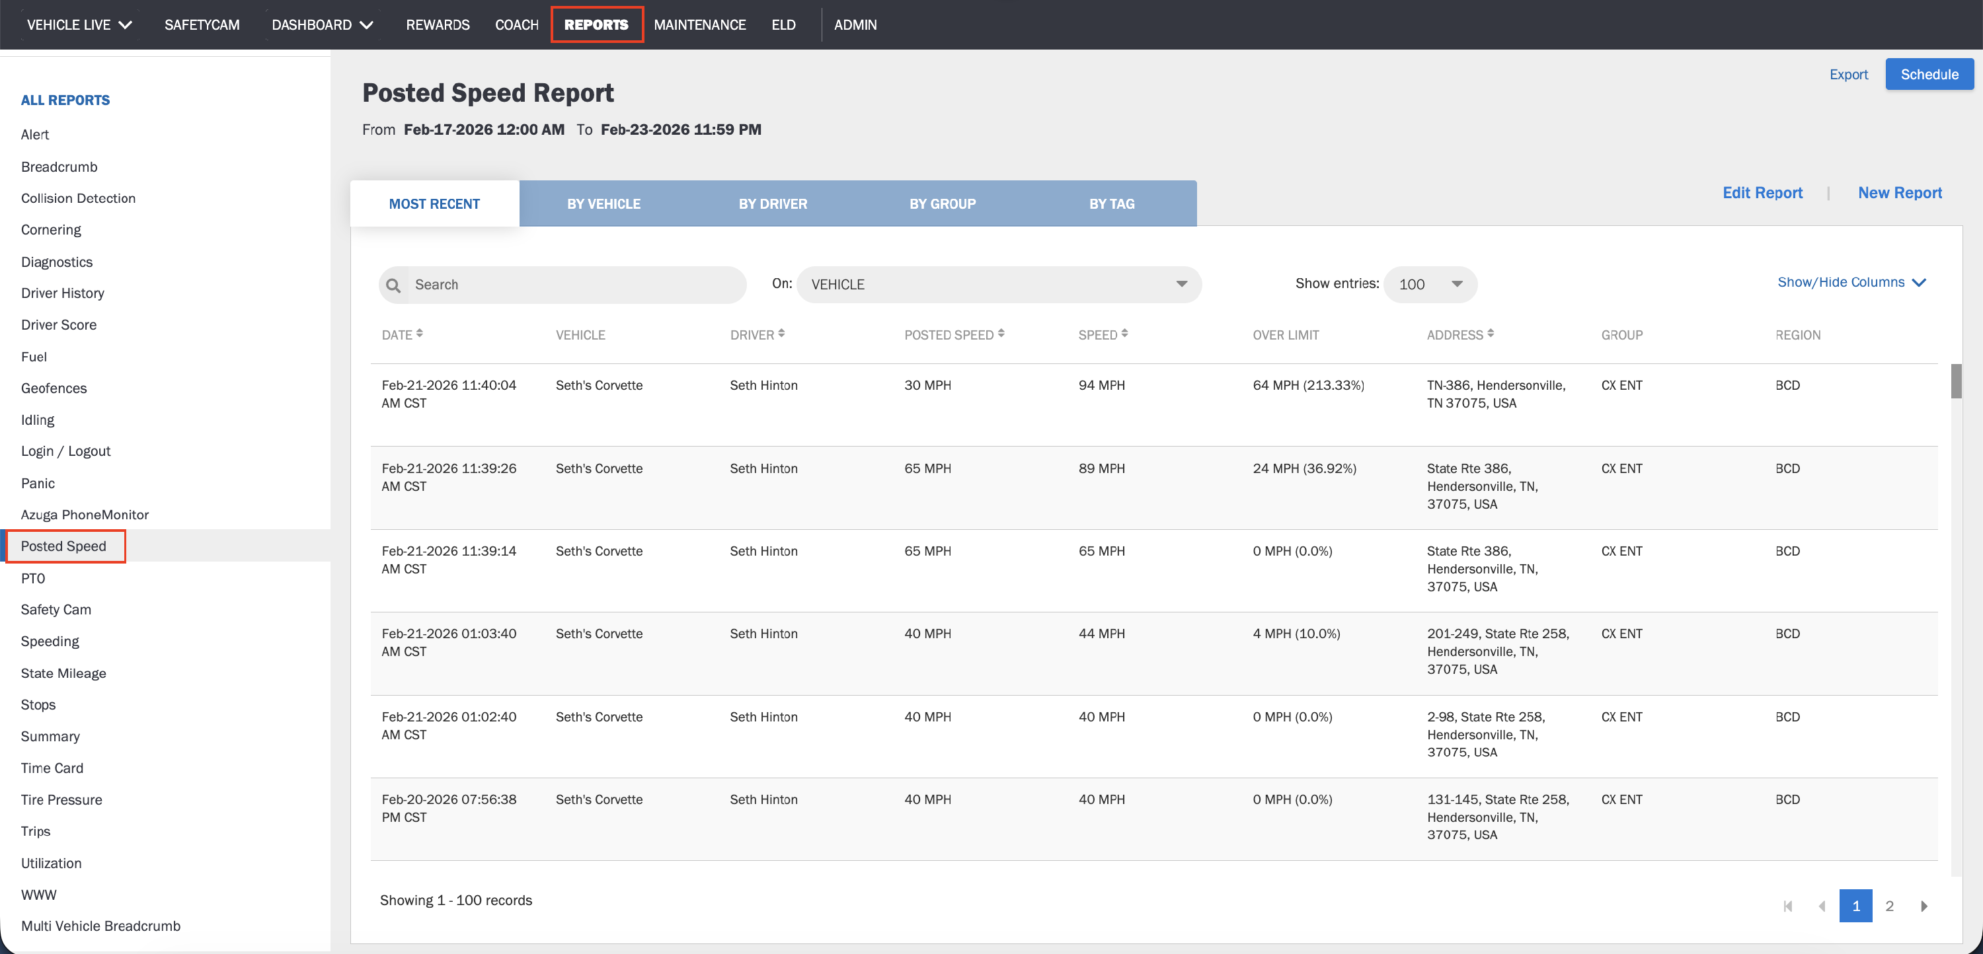Viewport: 1983px width, 954px height.
Task: Sort by the POSTED SPEED column arrows
Action: point(1001,334)
